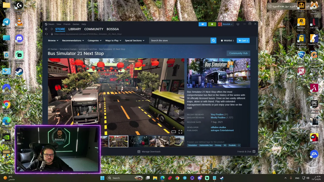Switch to the LIBRARY tab

pyautogui.click(x=75, y=29)
